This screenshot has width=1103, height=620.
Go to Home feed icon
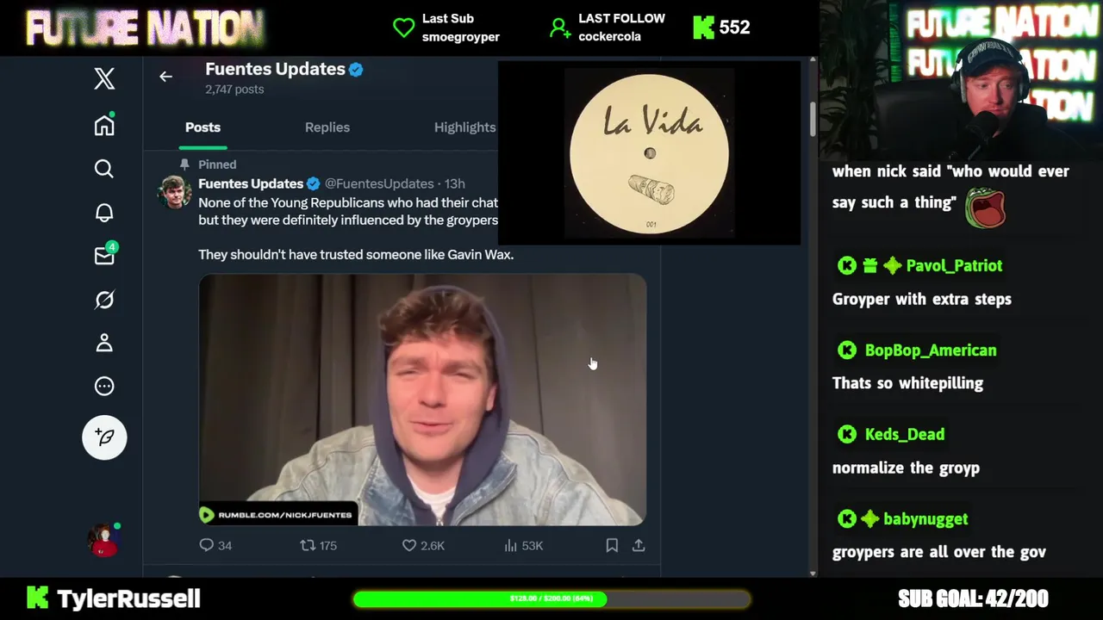pos(104,125)
